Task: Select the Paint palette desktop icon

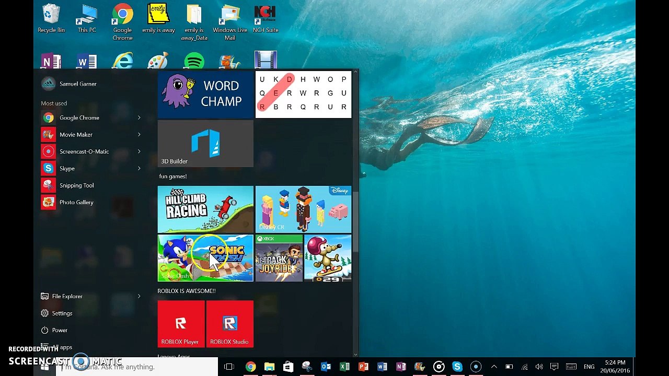Action: [158, 61]
